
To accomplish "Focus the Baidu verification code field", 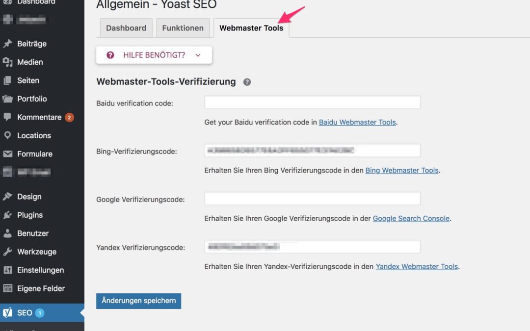I will 312,102.
